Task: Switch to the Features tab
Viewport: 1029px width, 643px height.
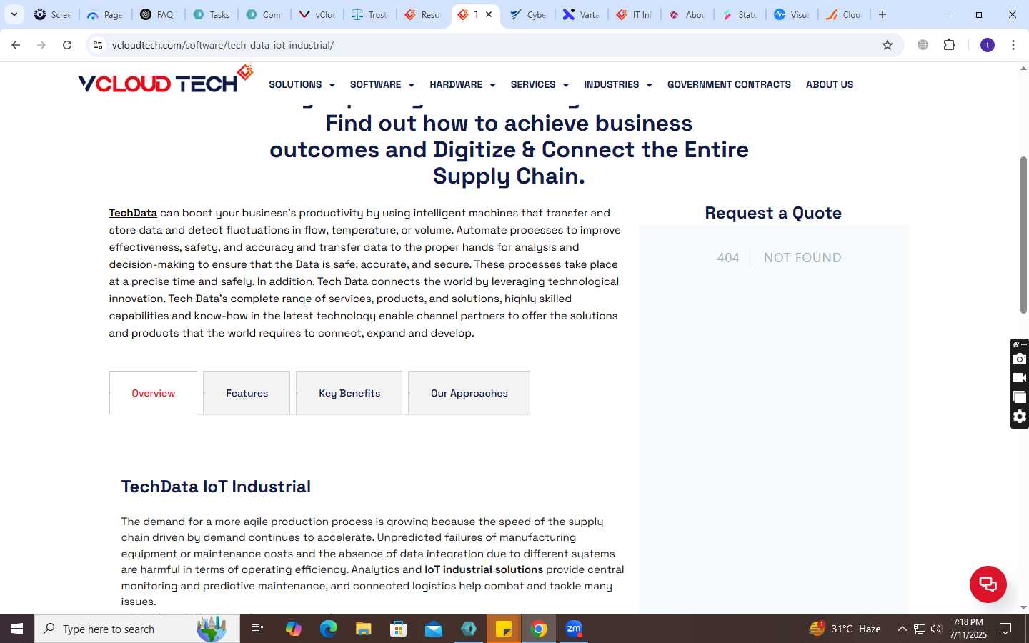Action: (x=247, y=393)
